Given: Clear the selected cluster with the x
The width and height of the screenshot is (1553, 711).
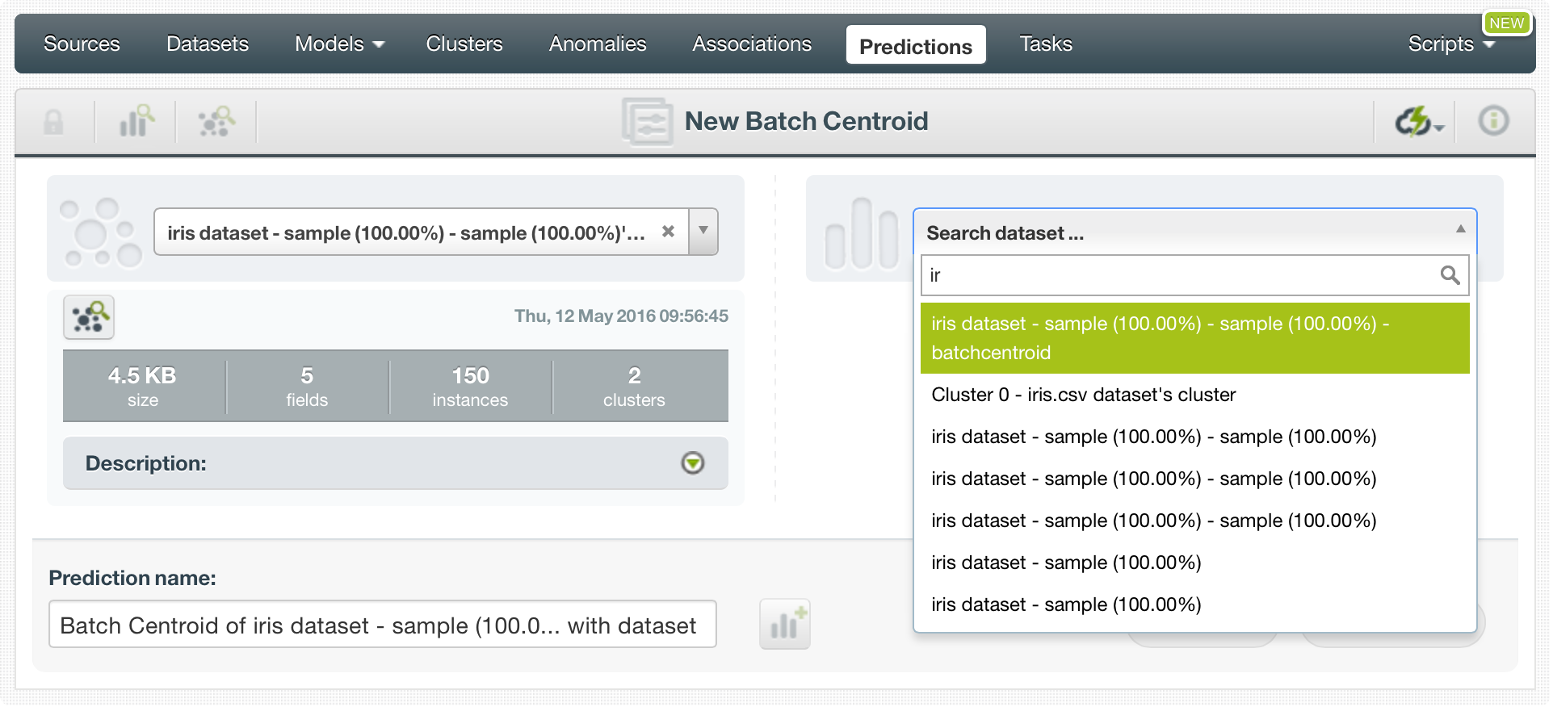Looking at the screenshot, I should [x=668, y=232].
